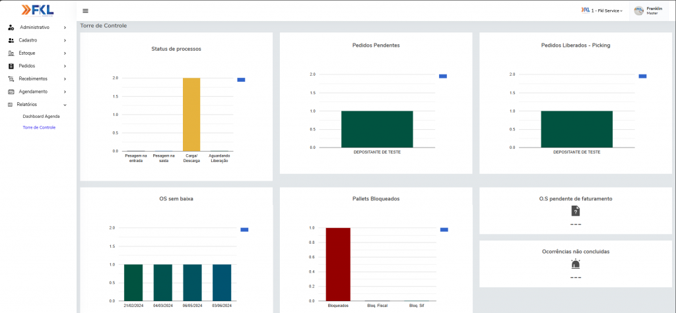Click the Recebimentos truck icon
Viewport: 676px width, 313px height.
click(x=11, y=78)
